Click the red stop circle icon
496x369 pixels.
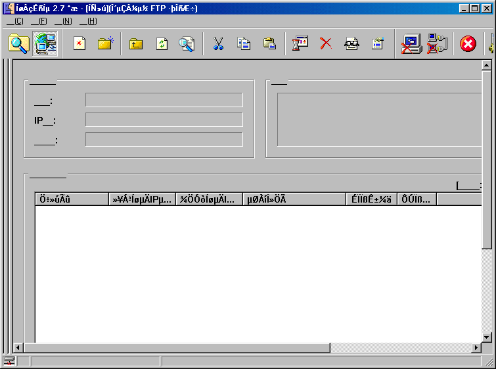click(x=468, y=44)
